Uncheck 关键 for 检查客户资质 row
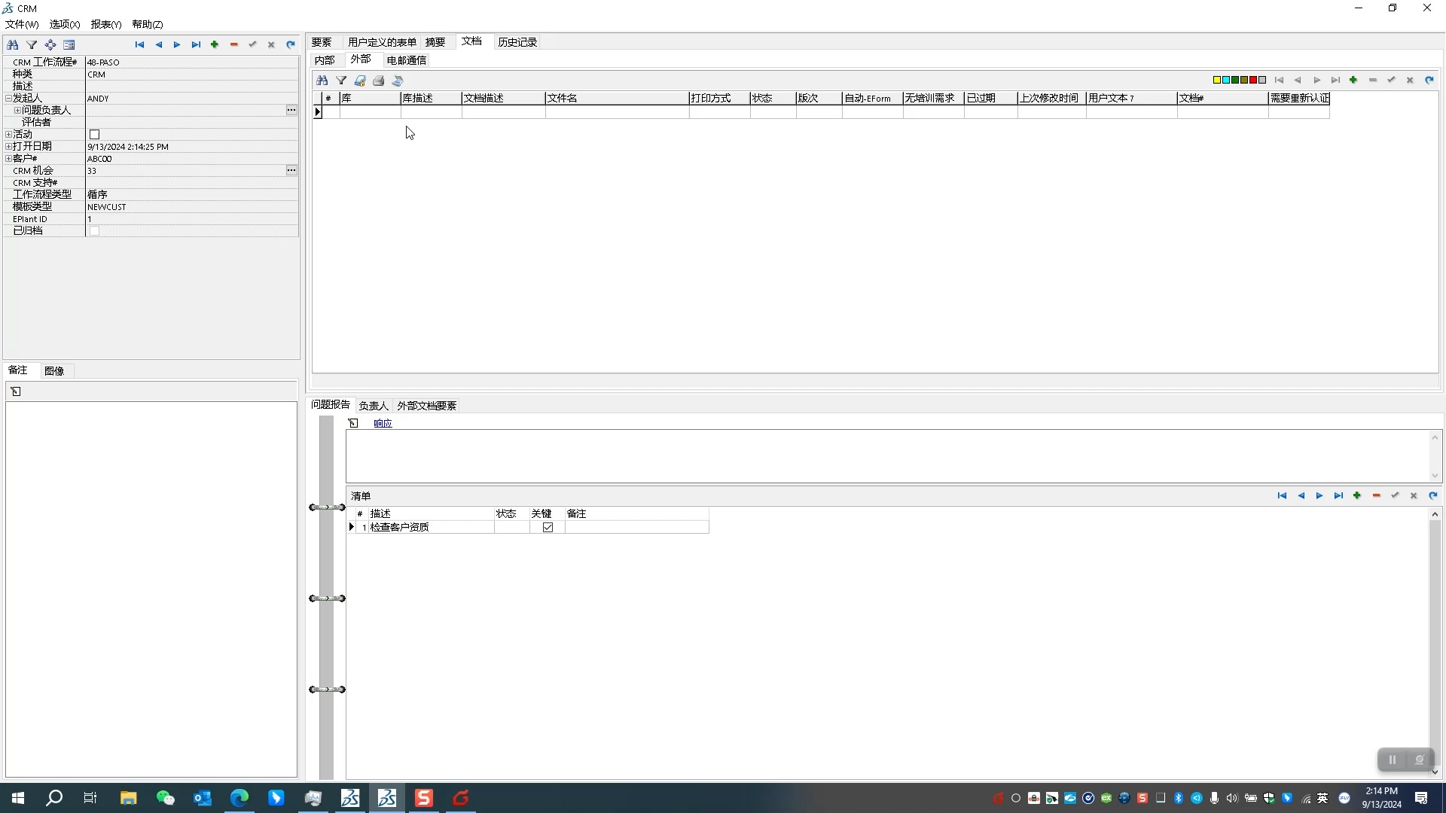The height and width of the screenshot is (813, 1446). tap(548, 528)
